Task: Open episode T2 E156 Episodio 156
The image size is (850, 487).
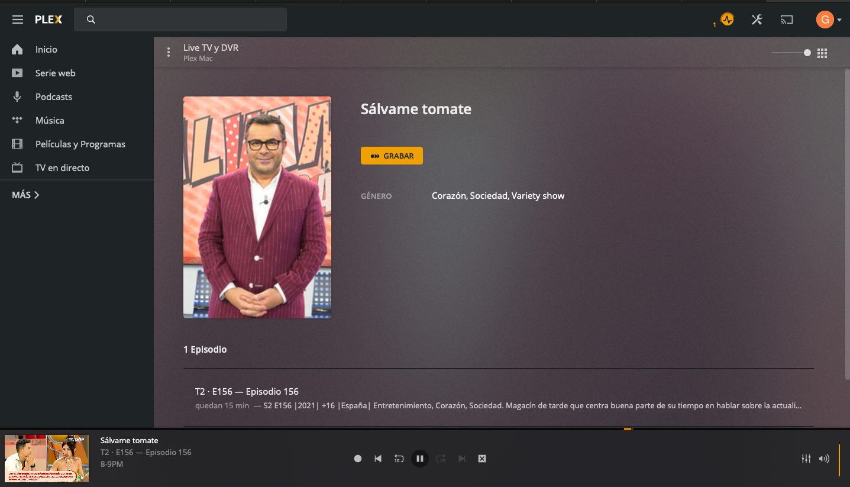Action: 247,391
